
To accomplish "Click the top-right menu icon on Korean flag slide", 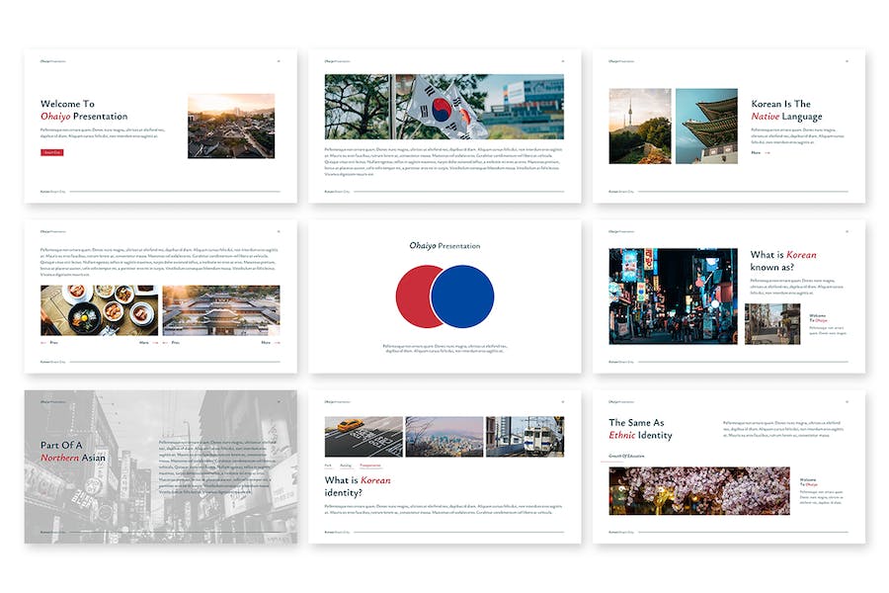I will point(562,61).
